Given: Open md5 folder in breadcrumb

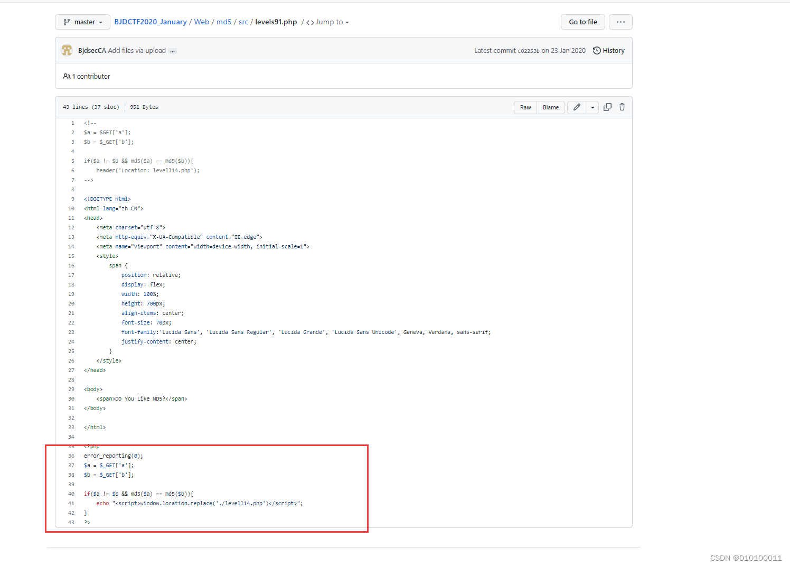Looking at the screenshot, I should tap(224, 22).
